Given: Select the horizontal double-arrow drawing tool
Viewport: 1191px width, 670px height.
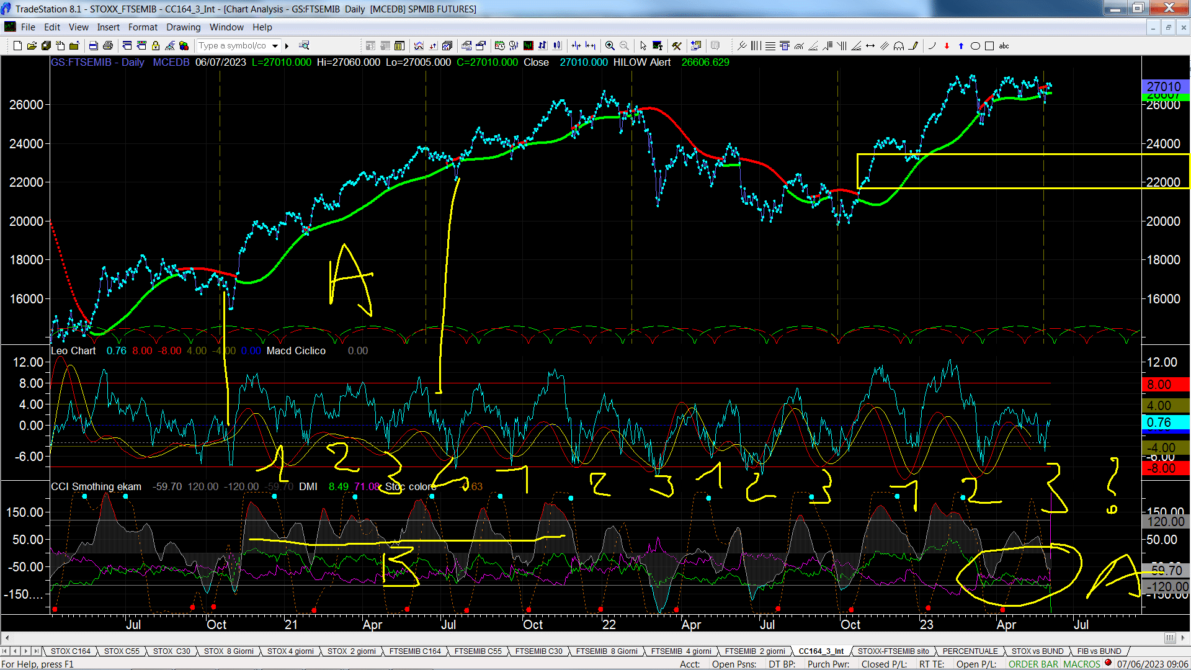Looking at the screenshot, I should point(870,46).
